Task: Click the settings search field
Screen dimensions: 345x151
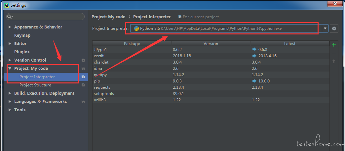Action: tap(46, 17)
